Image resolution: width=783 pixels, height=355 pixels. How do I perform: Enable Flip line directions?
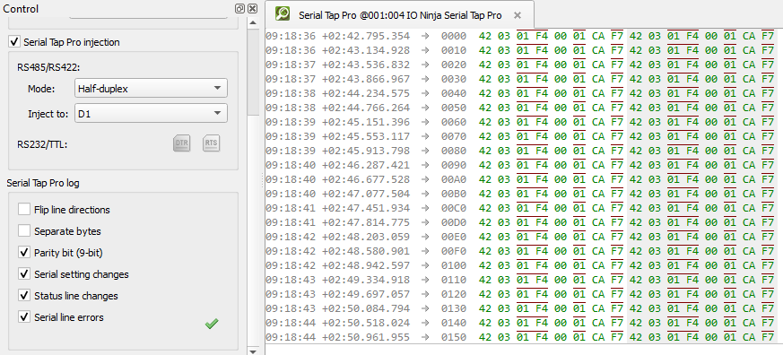tap(24, 209)
